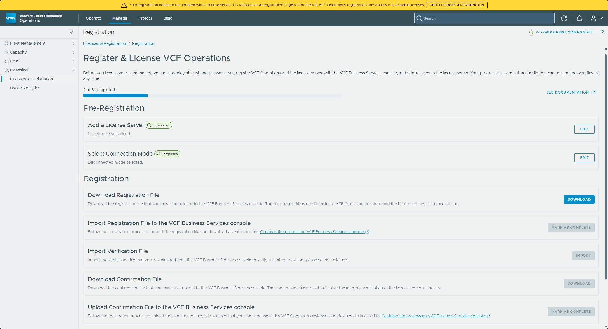
Task: Open Usage Analytics in sidebar
Action: [25, 88]
